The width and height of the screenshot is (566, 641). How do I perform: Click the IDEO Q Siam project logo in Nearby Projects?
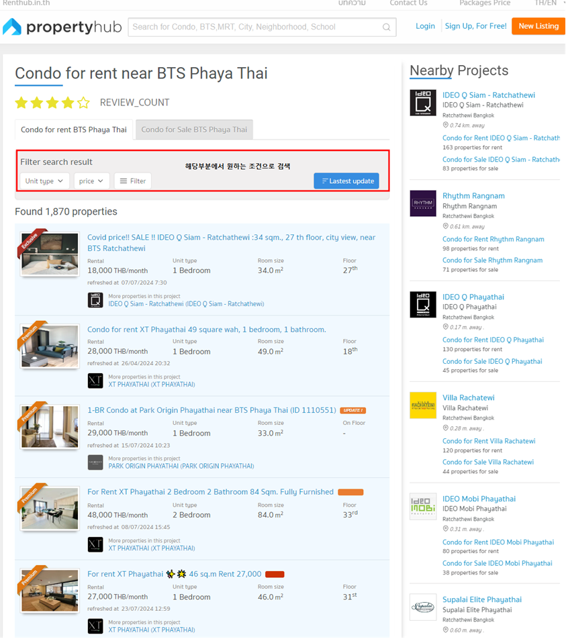(423, 103)
